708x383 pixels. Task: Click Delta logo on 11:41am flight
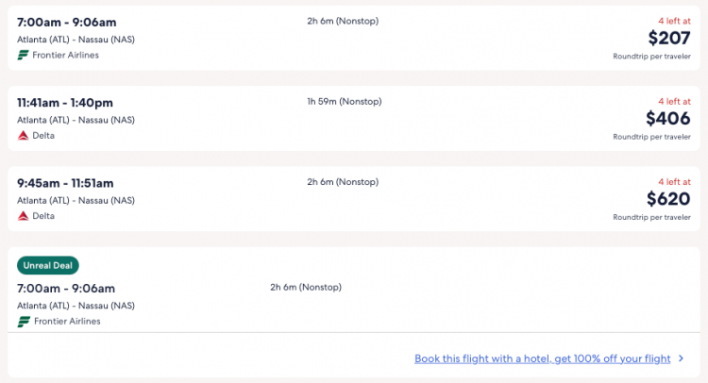click(x=24, y=135)
